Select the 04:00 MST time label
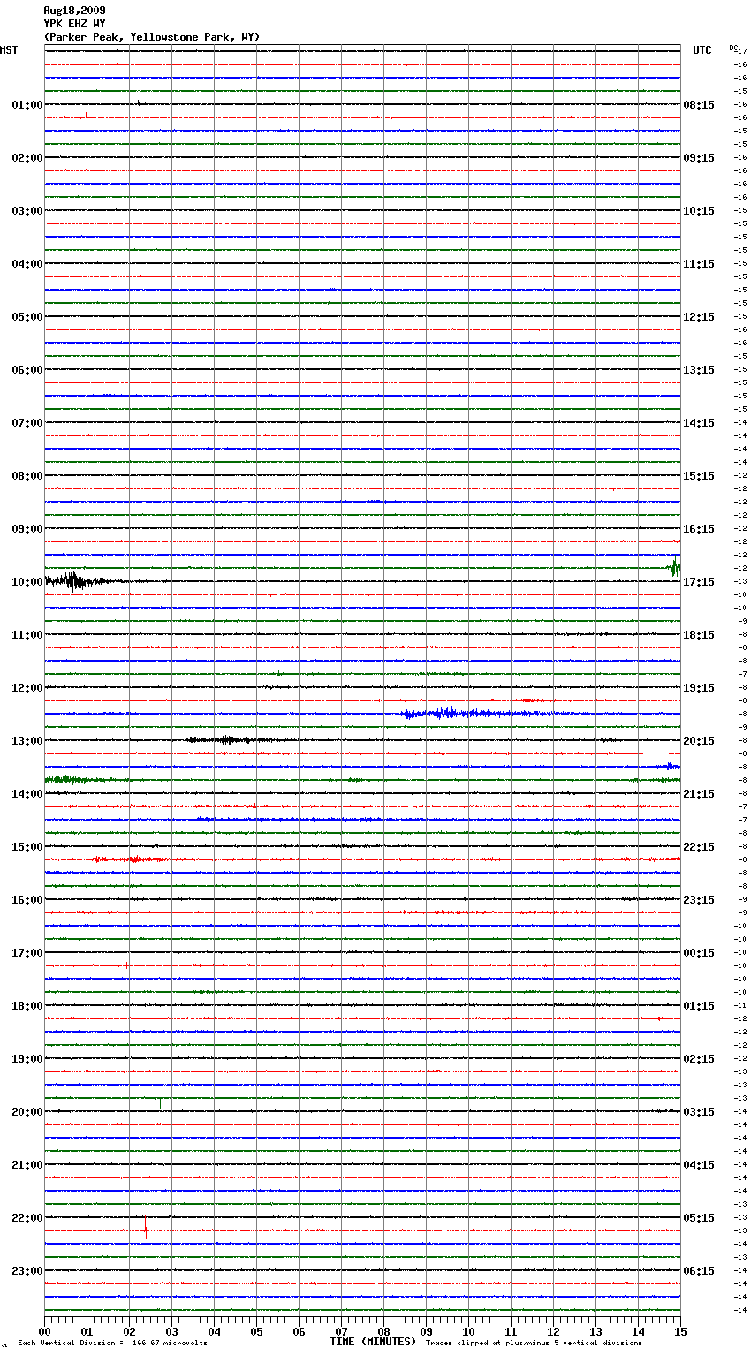This screenshot has height=1355, width=751. (27, 264)
